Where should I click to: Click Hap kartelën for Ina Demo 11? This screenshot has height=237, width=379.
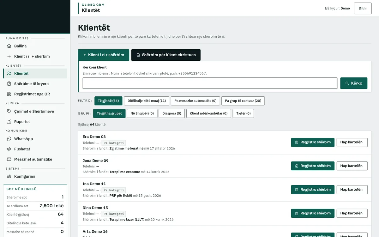point(352,190)
